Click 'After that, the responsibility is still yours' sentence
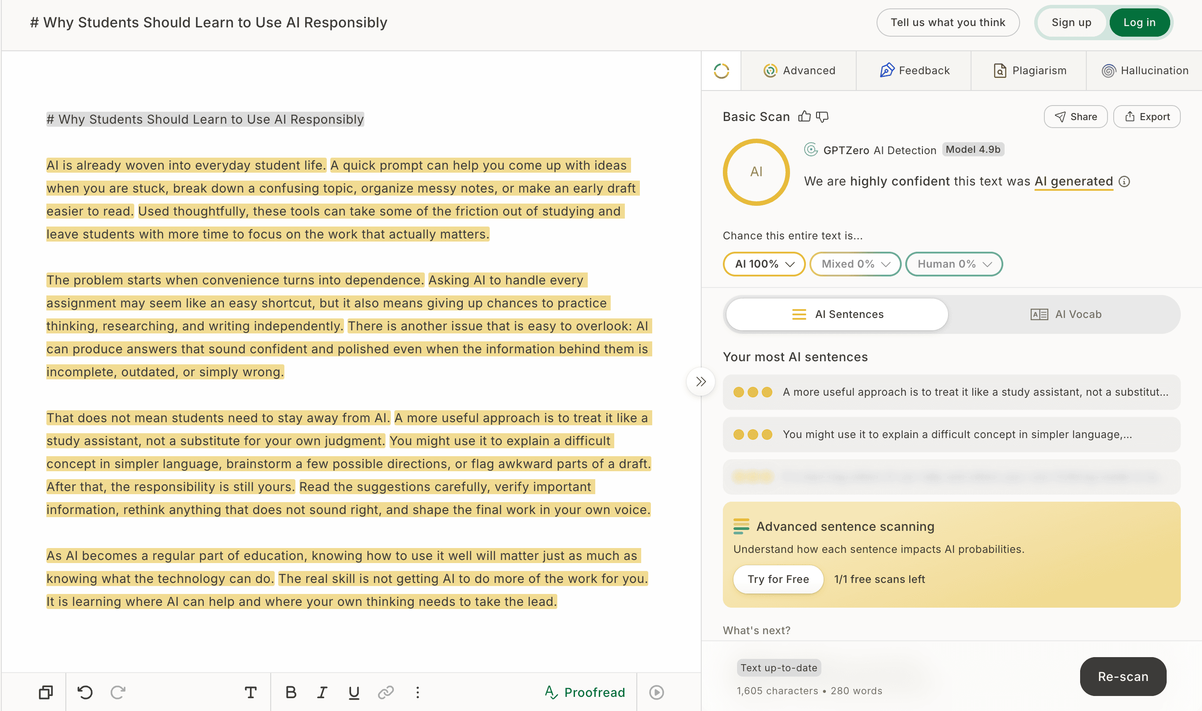The image size is (1202, 711). [x=170, y=486]
